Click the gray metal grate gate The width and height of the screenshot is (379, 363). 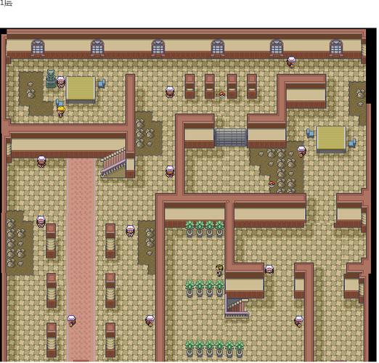(x=231, y=137)
